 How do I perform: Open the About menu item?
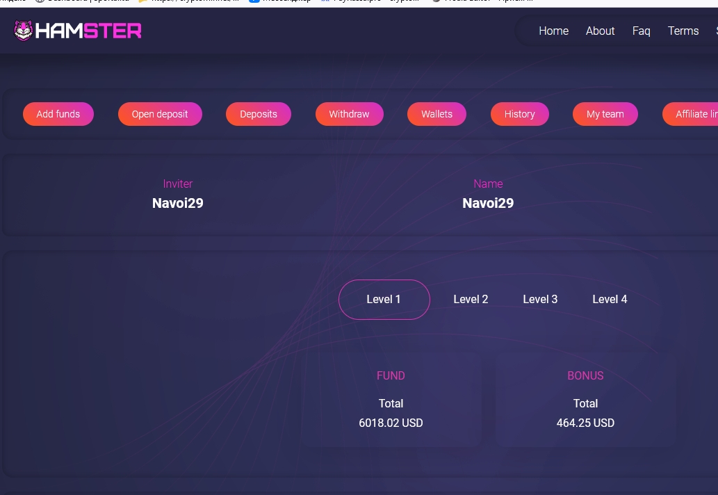[x=600, y=31]
